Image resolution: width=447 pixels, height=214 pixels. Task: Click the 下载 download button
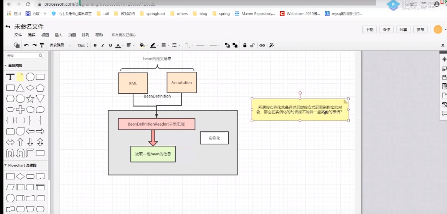coord(369,30)
